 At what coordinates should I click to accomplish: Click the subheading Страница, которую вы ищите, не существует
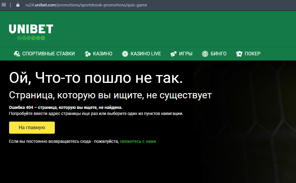[110, 95]
